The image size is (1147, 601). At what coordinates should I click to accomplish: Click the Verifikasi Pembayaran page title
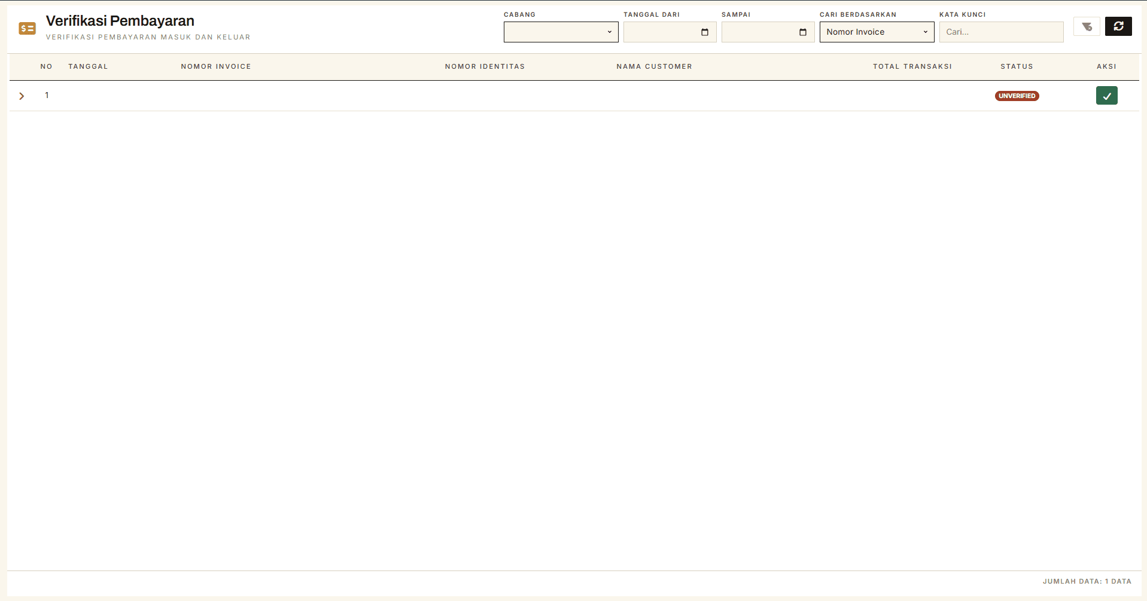[120, 21]
